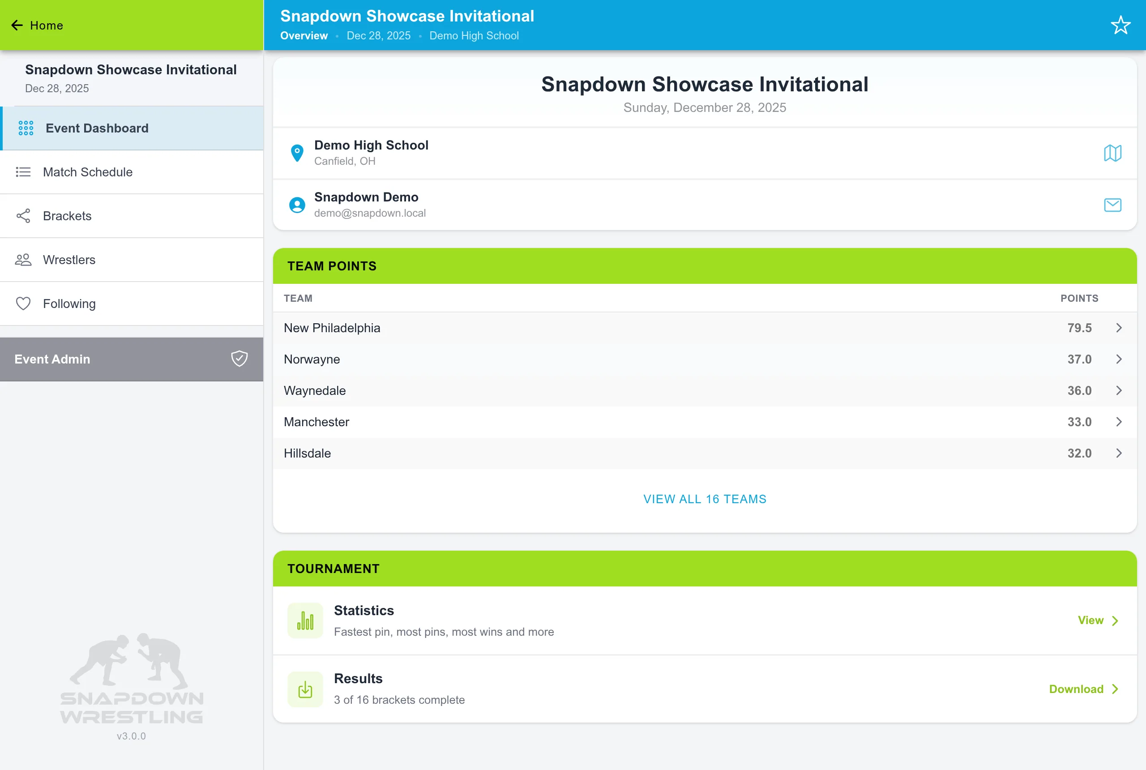Expand Hillsdale team chevron

click(x=1119, y=453)
